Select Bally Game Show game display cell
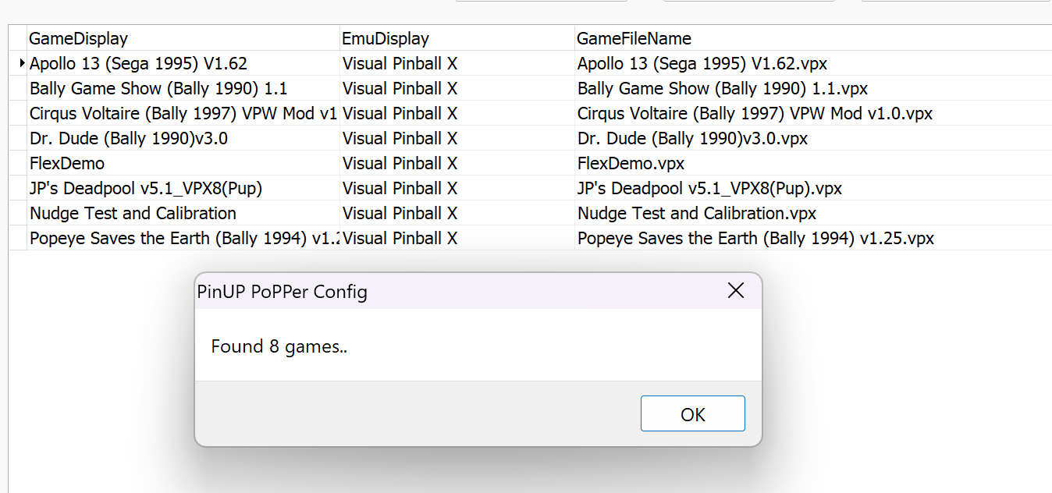This screenshot has height=493, width=1052. tap(158, 89)
